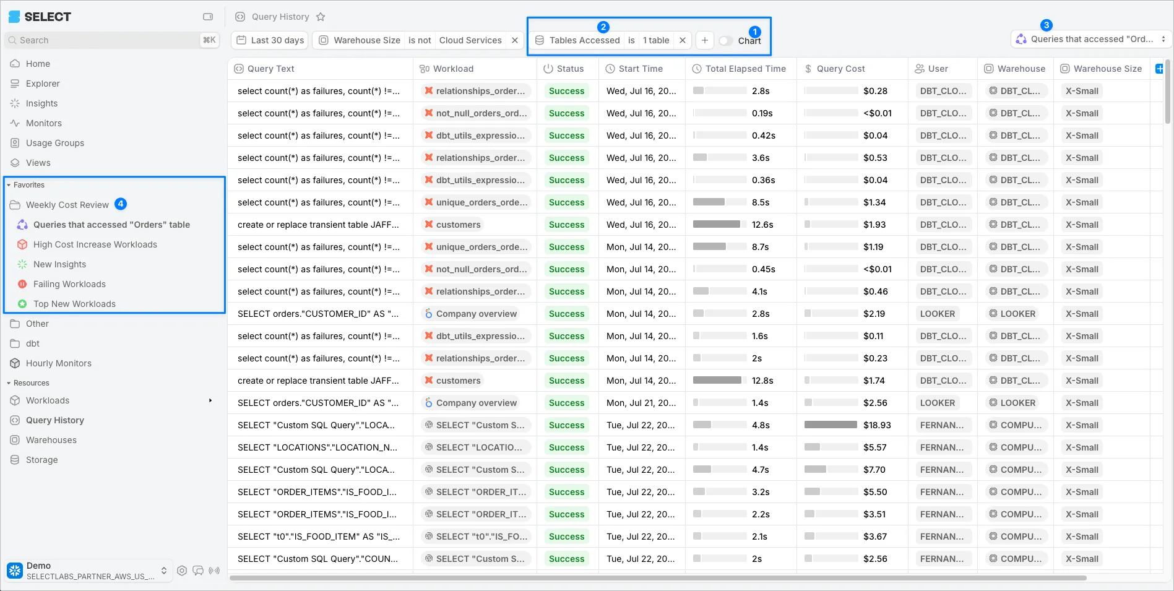The image size is (1174, 591).
Task: Sort by the Start Time column header
Action: [642, 69]
